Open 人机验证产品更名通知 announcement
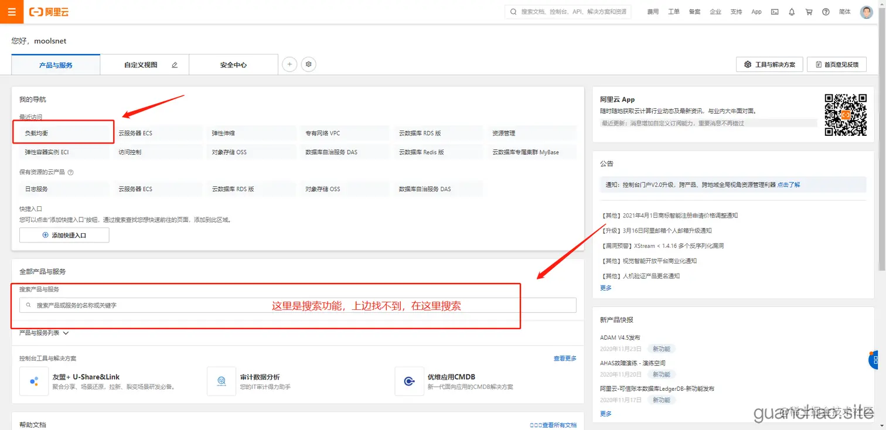Image resolution: width=886 pixels, height=430 pixels. pyautogui.click(x=640, y=276)
